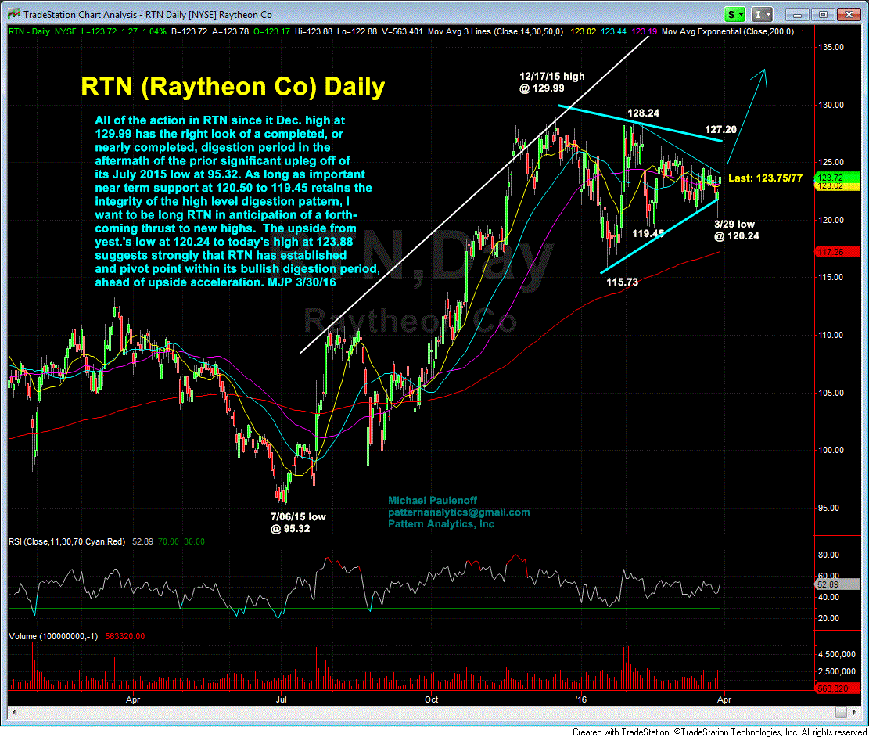Click the 'patternanalytics@gmail.com' text
The height and width of the screenshot is (737, 869).
pyautogui.click(x=459, y=512)
